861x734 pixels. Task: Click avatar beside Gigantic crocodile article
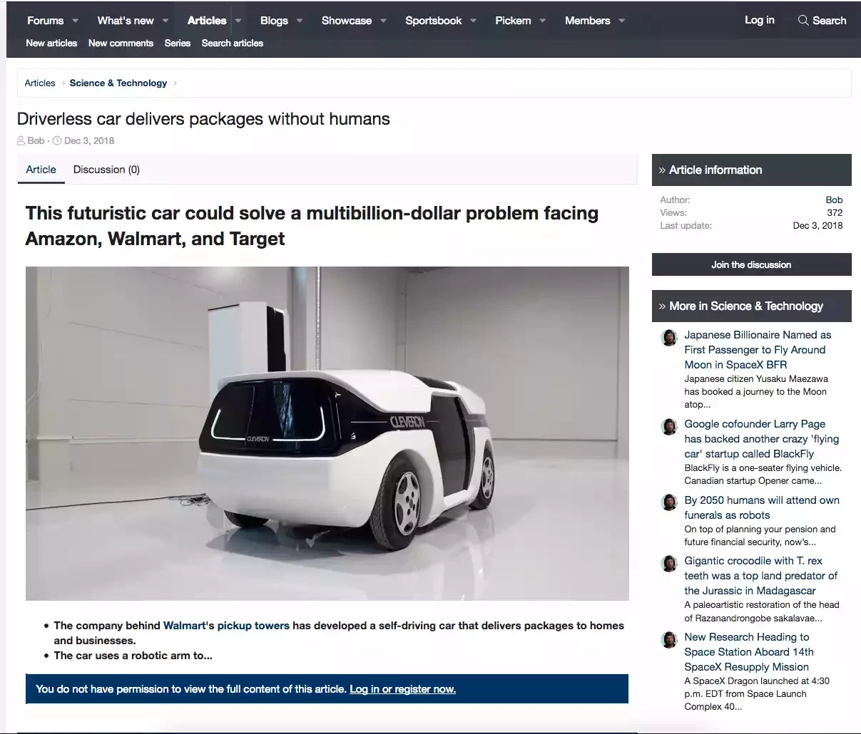669,563
